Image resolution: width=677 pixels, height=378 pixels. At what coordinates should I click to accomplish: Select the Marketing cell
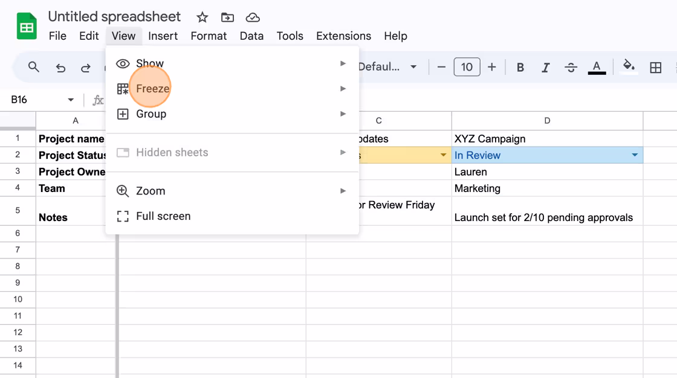coord(547,188)
